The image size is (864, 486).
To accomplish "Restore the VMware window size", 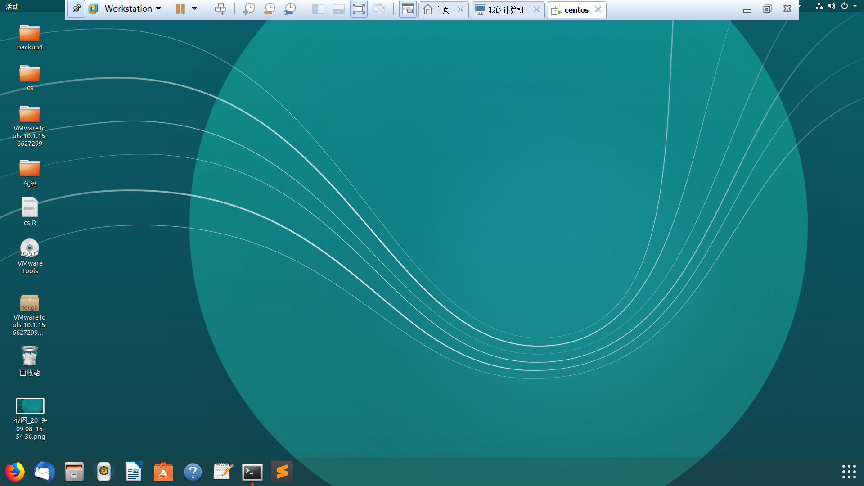I will click(767, 9).
